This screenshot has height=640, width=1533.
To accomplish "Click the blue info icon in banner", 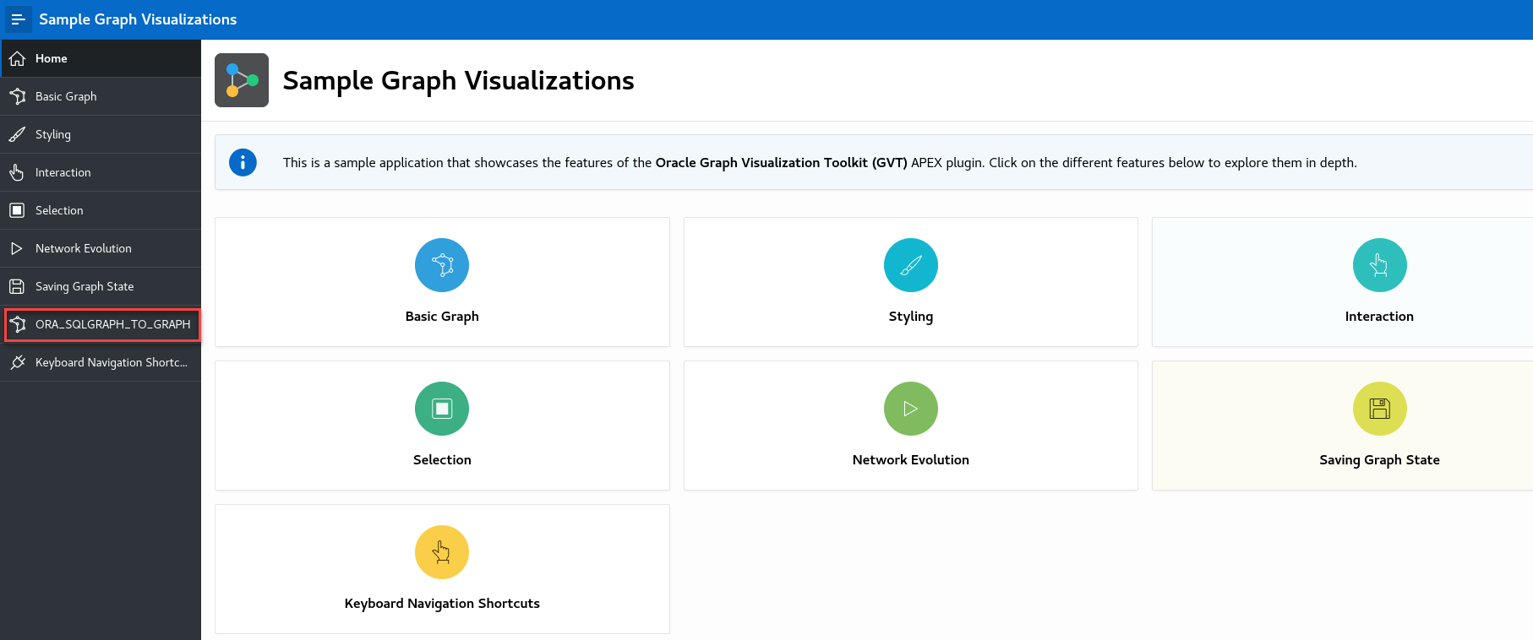I will pyautogui.click(x=243, y=162).
